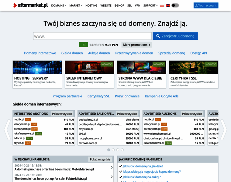
Task: Open Domeny internetowe link
Action: (x=40, y=53)
